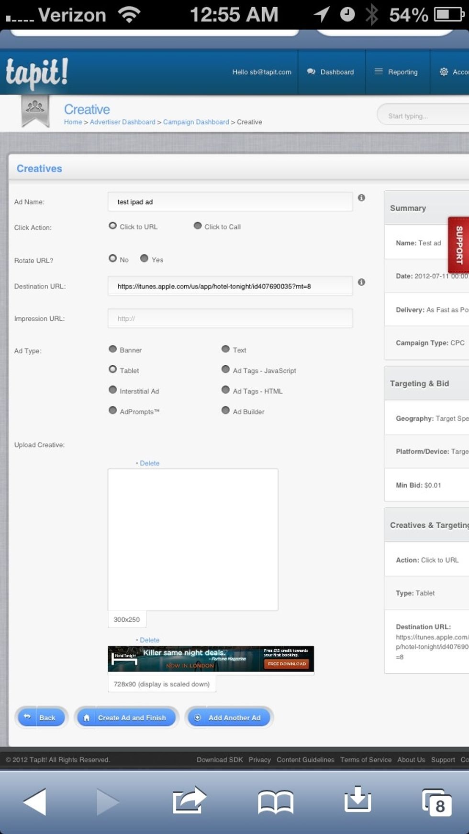This screenshot has height=834, width=469.
Task: Select the Interstitial Ad type
Action: coord(112,390)
